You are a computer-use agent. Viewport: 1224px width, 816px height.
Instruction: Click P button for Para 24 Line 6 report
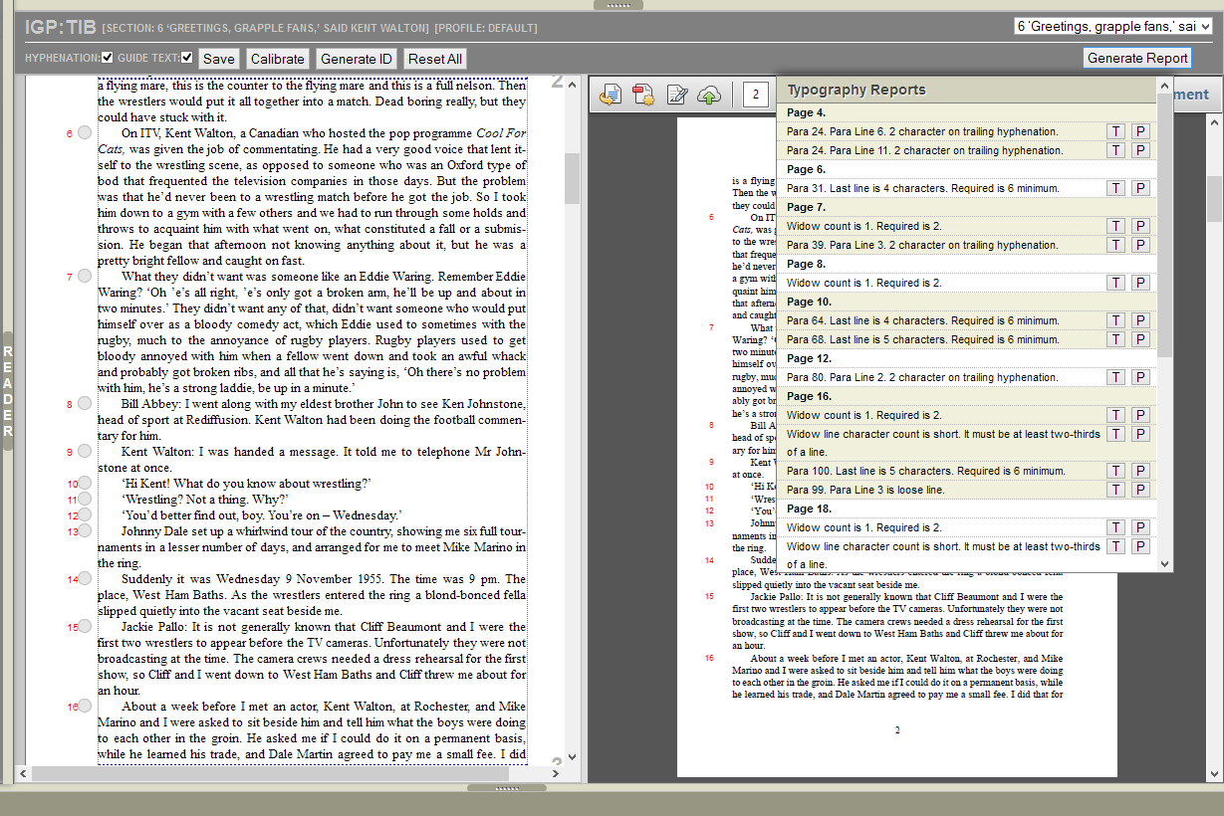(1140, 131)
